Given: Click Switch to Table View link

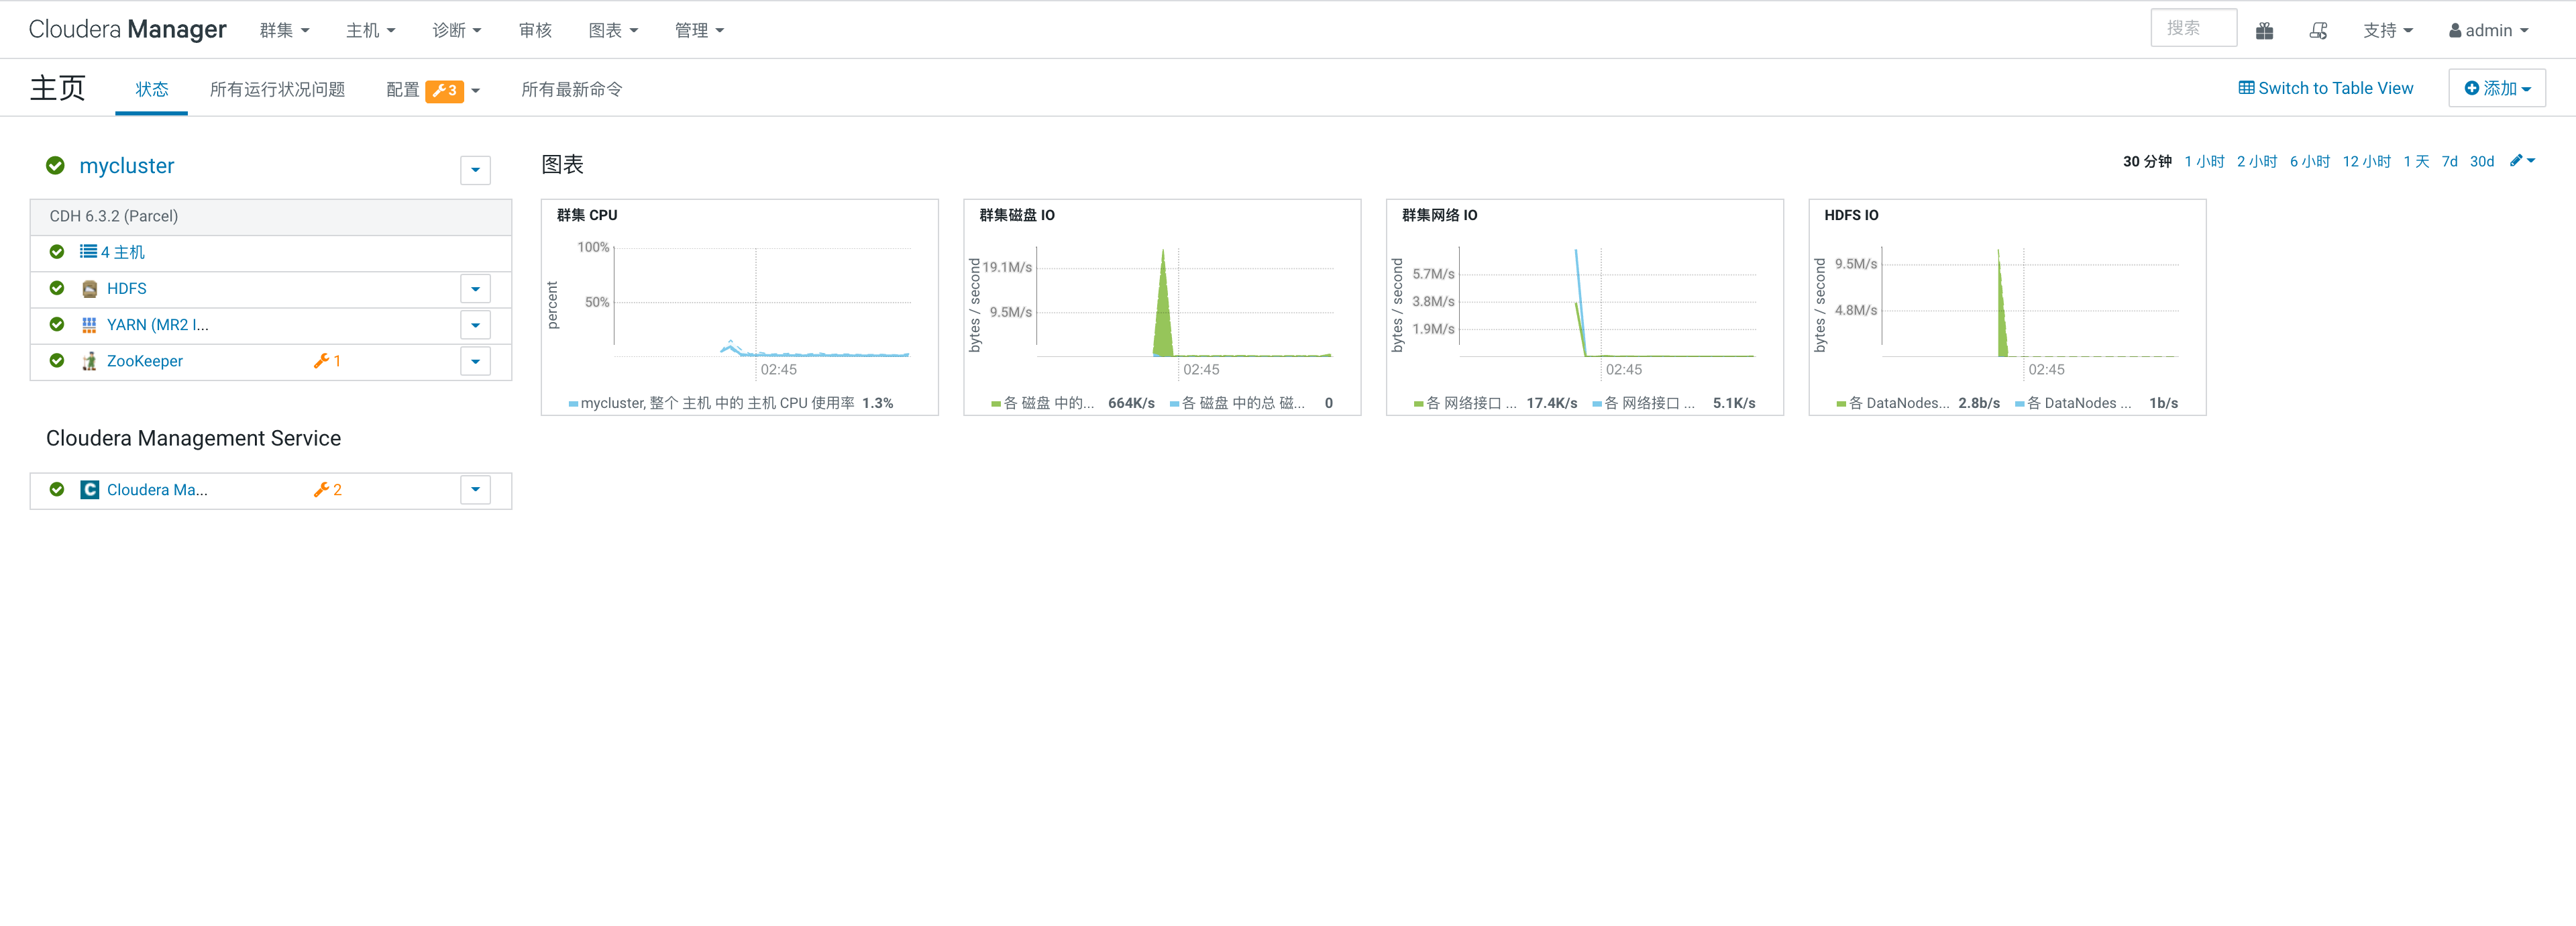Looking at the screenshot, I should pos(2325,88).
